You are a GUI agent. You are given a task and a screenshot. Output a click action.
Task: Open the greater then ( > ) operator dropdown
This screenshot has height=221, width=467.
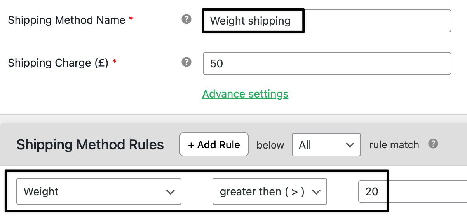(270, 191)
